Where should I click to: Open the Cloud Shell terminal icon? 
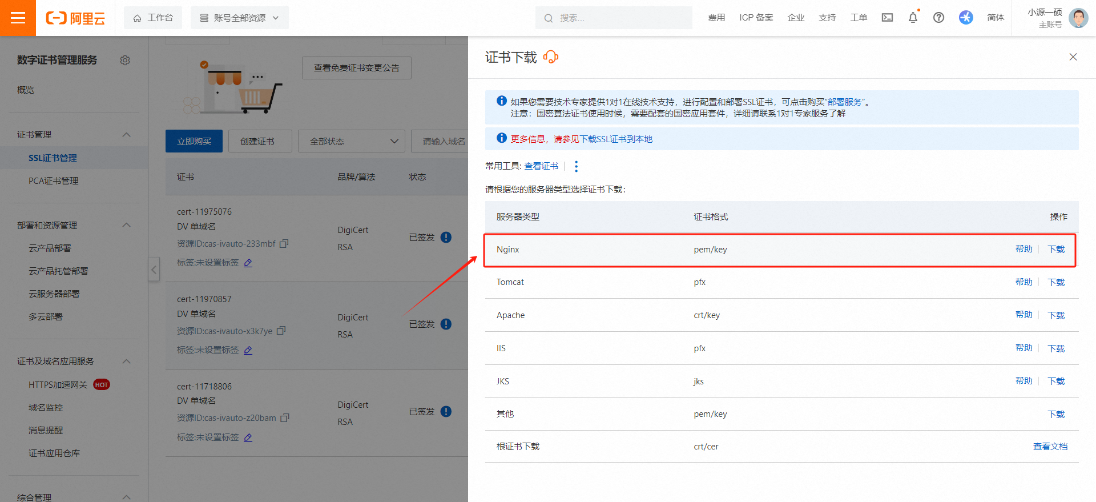[x=887, y=18]
